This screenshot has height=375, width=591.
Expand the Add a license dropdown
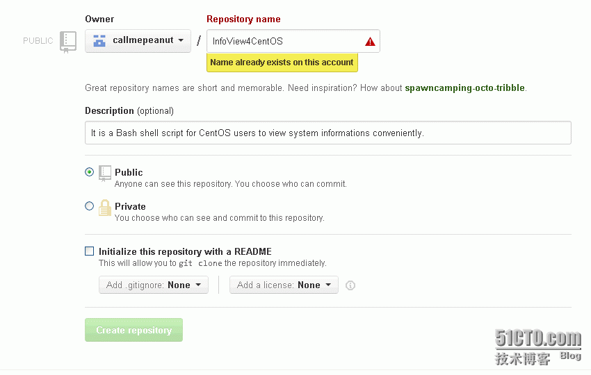coord(284,285)
